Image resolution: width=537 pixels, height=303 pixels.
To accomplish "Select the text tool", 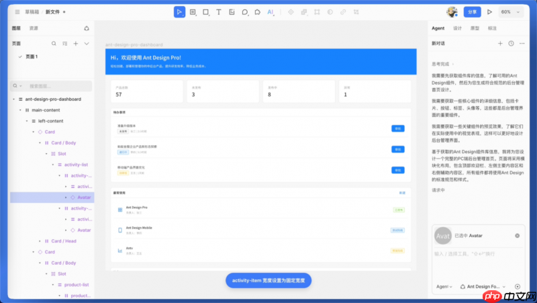I will click(x=219, y=12).
